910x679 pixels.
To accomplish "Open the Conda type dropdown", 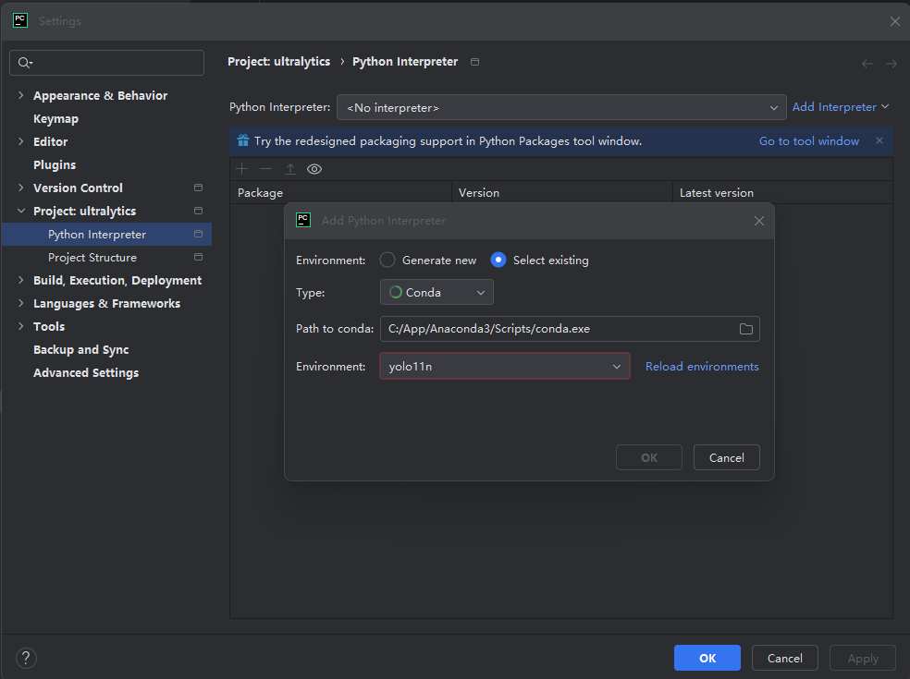I will (437, 293).
